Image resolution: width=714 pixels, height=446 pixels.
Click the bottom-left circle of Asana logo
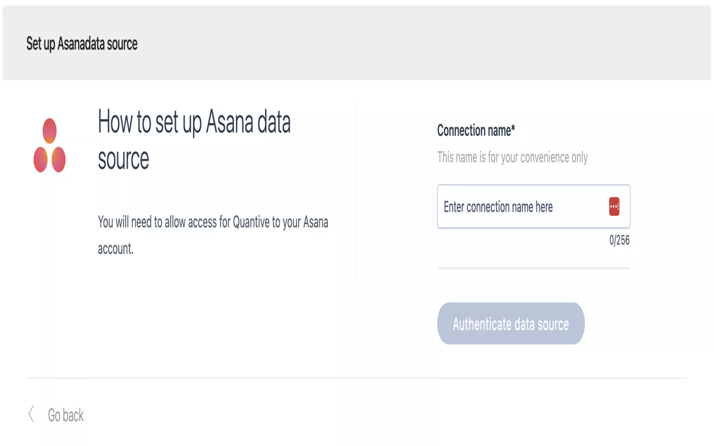[x=41, y=159]
